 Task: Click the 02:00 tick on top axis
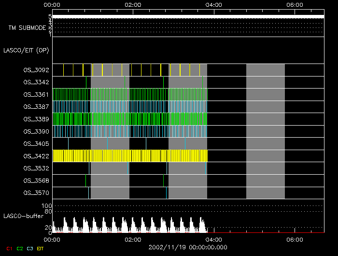(x=133, y=5)
